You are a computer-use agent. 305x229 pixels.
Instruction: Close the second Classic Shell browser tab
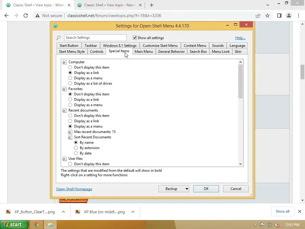(x=140, y=5)
